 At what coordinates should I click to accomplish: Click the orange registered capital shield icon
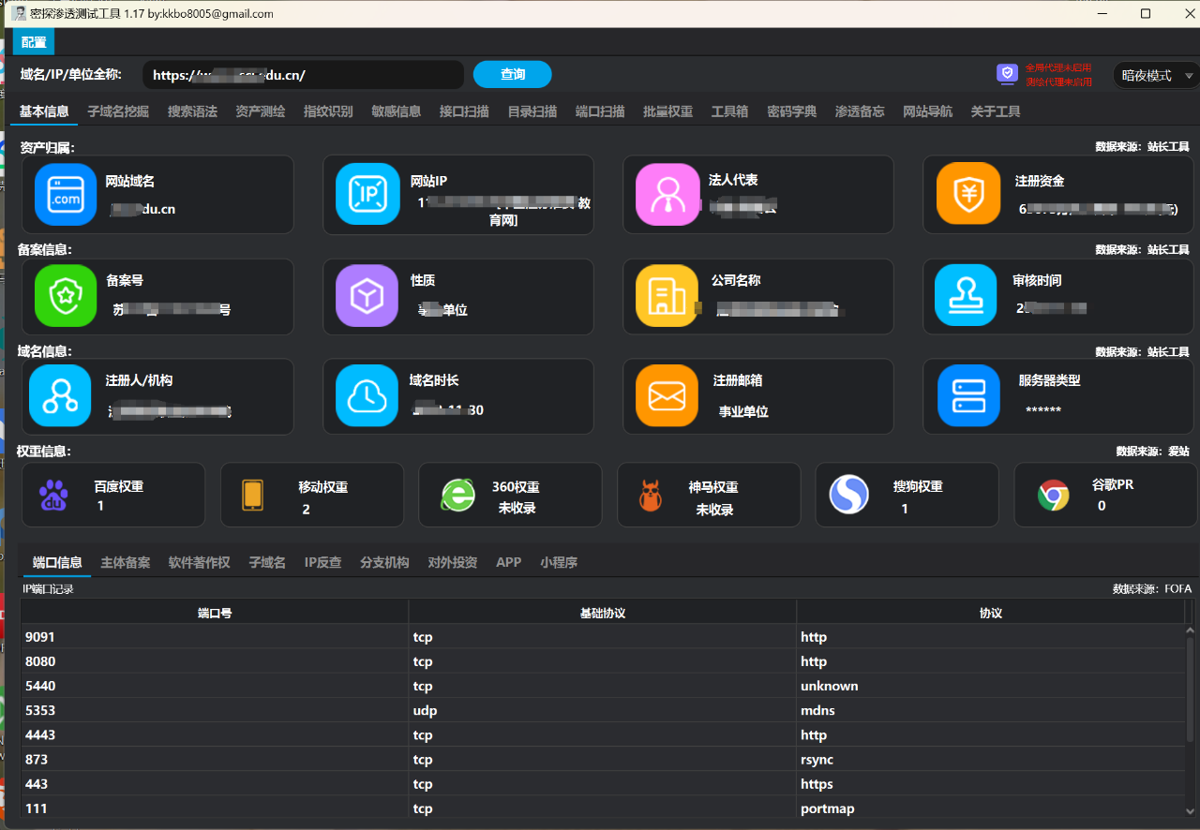[x=967, y=195]
